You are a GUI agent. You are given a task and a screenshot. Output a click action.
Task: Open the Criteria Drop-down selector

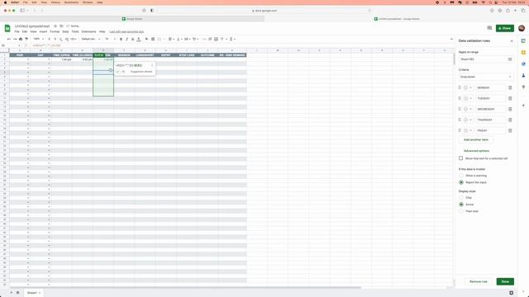pos(485,77)
